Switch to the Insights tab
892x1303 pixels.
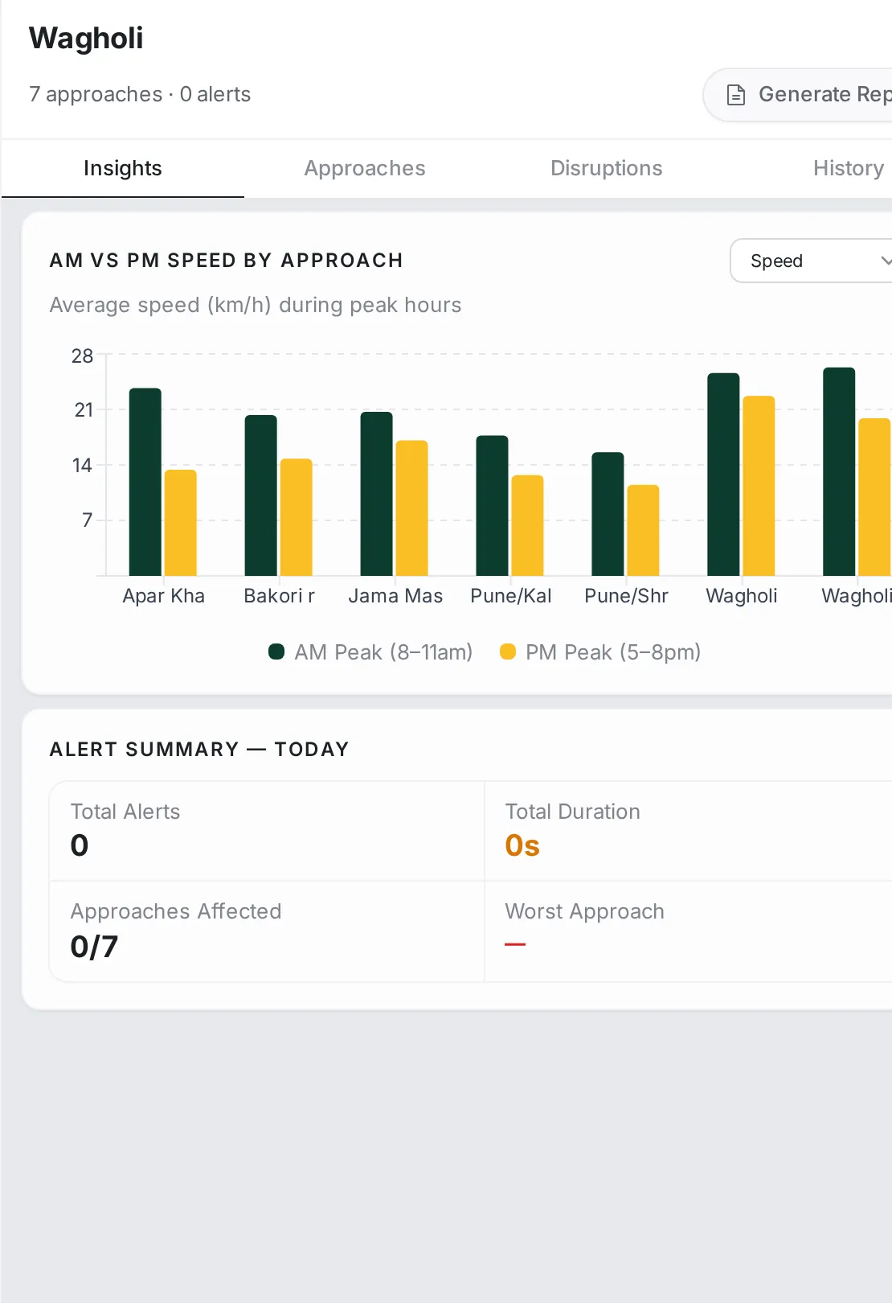[123, 168]
